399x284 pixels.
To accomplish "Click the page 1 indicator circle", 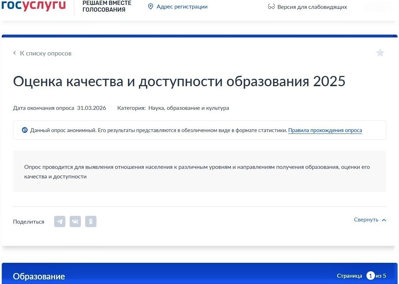I will [x=370, y=276].
